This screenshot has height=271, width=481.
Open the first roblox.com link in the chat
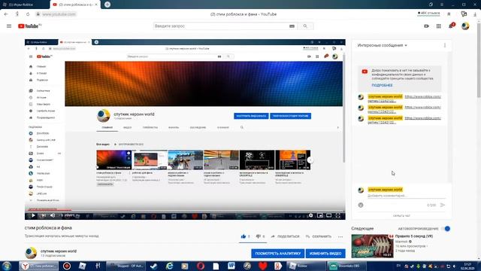[422, 96]
